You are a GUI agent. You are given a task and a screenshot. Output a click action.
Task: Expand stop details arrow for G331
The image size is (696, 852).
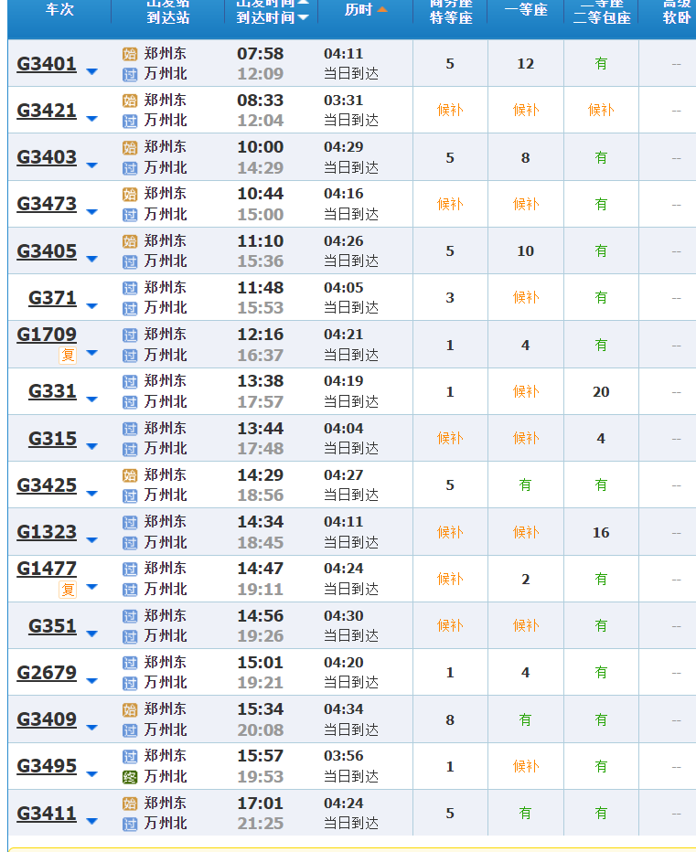[x=91, y=399]
